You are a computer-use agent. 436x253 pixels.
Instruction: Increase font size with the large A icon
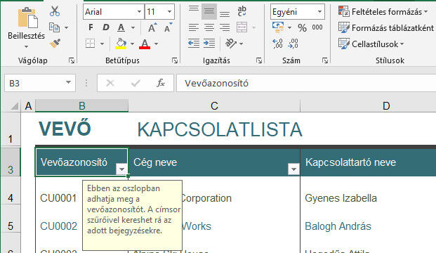coord(152,27)
